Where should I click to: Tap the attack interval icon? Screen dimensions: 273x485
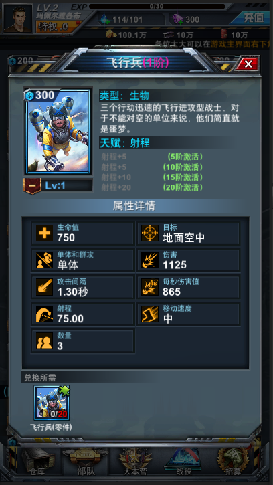click(x=44, y=287)
